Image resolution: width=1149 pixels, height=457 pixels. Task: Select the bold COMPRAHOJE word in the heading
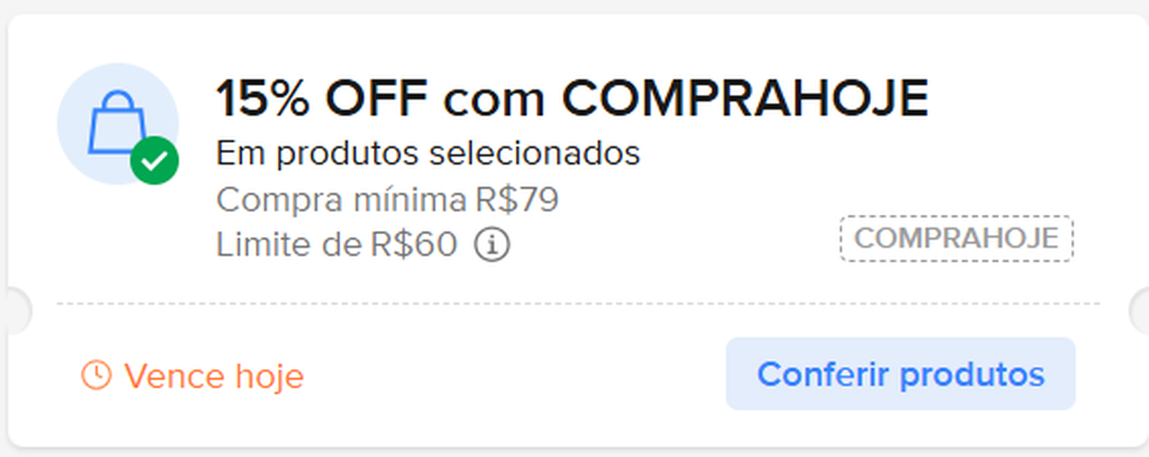point(745,99)
